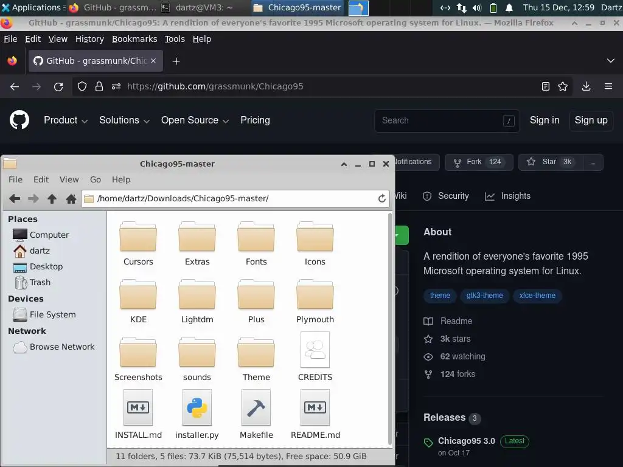Open the gtk3-theme topic tag
The height and width of the screenshot is (467, 623).
click(x=485, y=296)
